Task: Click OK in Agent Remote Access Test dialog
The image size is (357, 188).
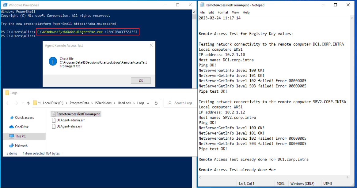Action: (x=141, y=81)
